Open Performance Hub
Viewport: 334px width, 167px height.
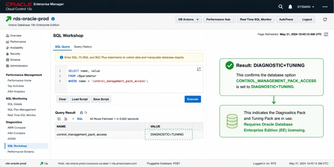220,19
